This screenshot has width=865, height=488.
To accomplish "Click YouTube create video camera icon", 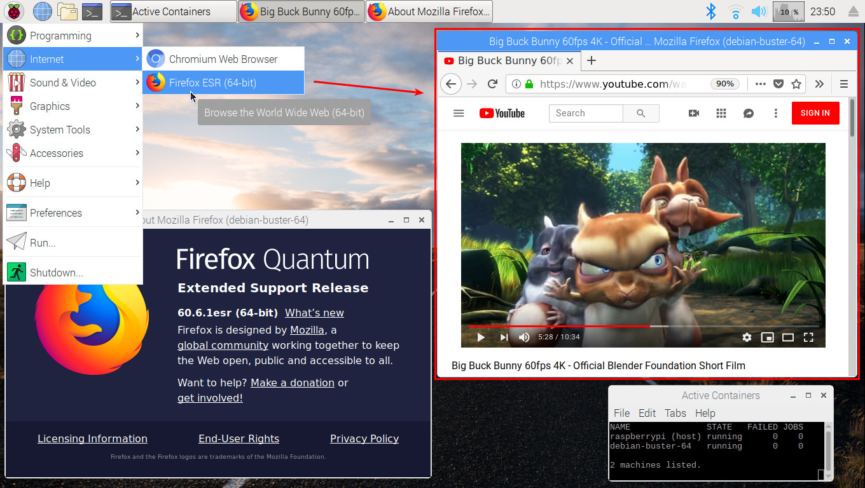I will coord(694,113).
